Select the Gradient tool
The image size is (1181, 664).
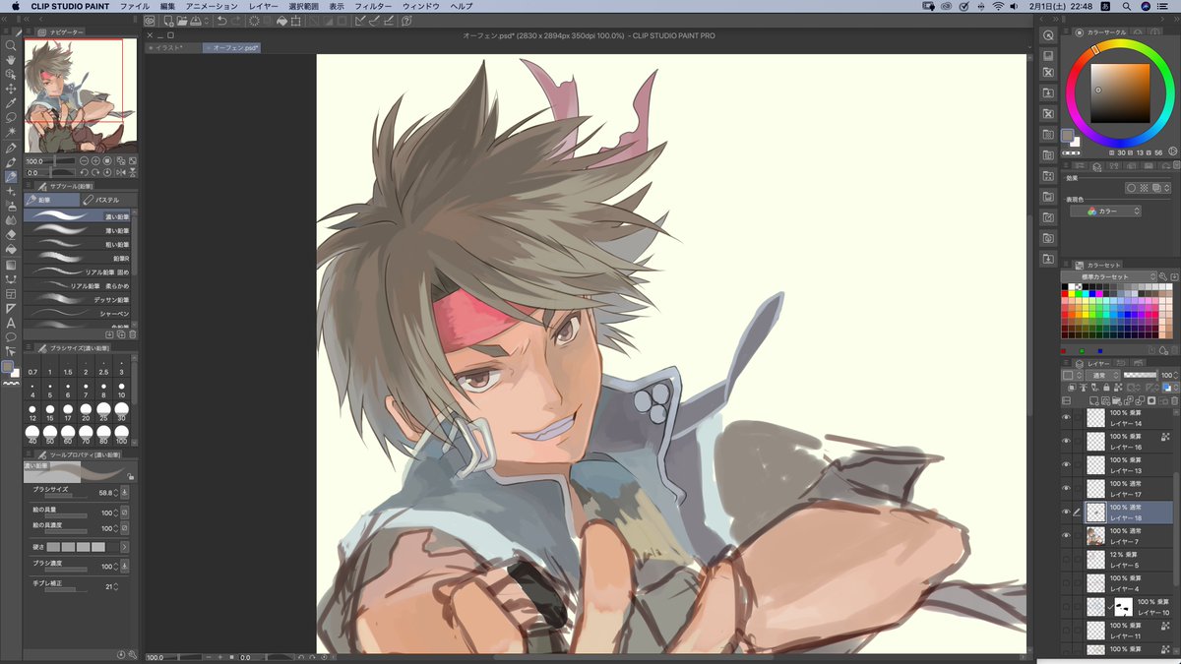tap(11, 265)
